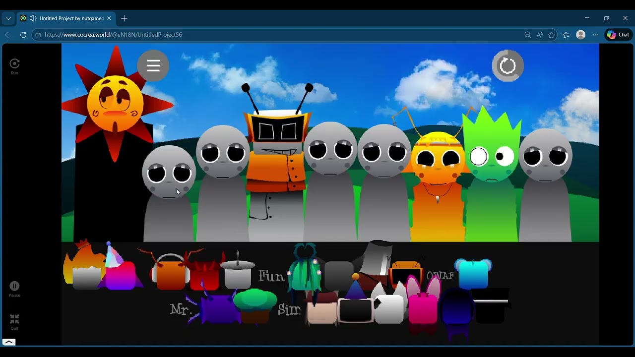Open the hamburger menu in the game

[x=153, y=65]
